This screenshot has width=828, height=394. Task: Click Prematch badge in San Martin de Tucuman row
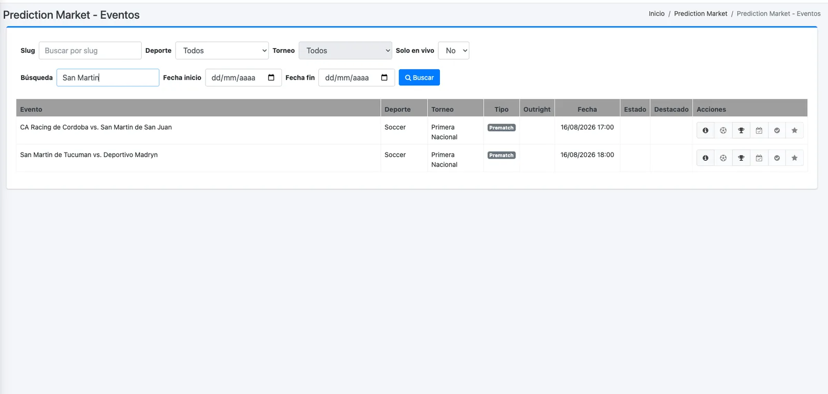click(x=501, y=155)
